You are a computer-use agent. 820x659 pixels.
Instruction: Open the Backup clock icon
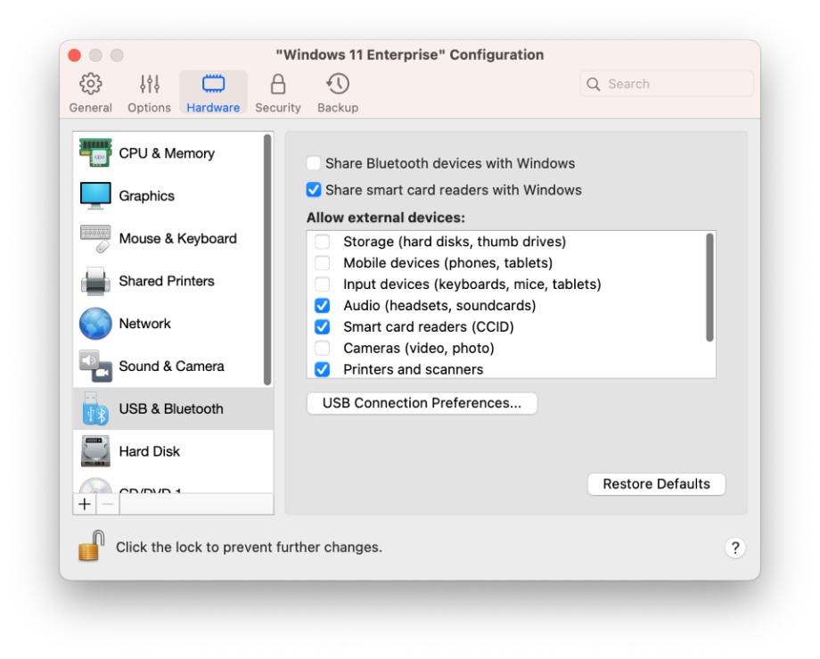(338, 85)
